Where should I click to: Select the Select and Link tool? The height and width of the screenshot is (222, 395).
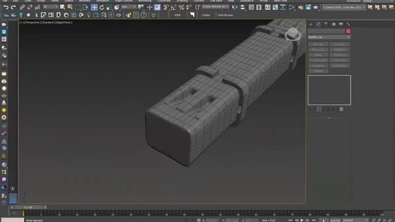(x=22, y=7)
